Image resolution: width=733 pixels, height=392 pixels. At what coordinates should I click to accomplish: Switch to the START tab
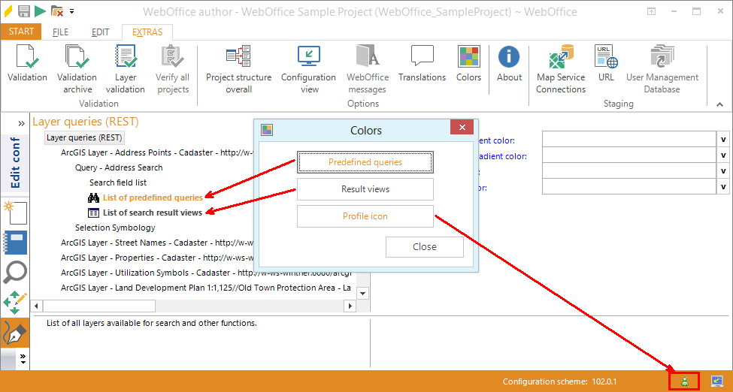(21, 32)
